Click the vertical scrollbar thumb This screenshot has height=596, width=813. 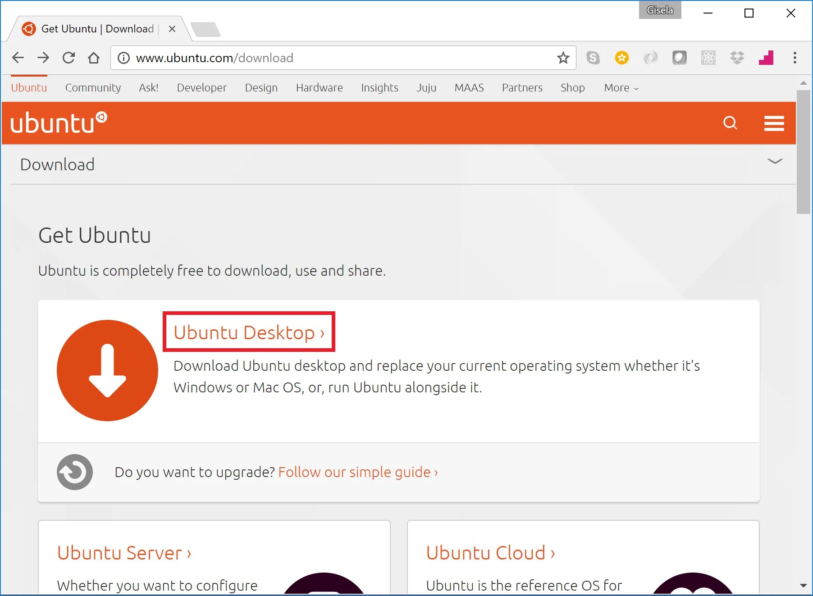click(x=803, y=152)
